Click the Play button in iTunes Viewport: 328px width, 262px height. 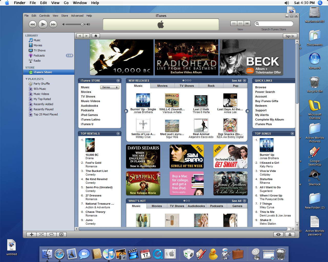pyautogui.click(x=43, y=24)
